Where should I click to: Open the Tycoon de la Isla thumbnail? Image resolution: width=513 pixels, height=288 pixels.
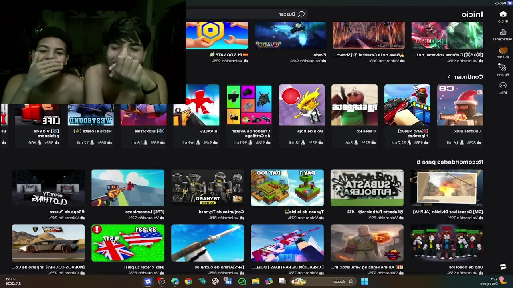pyautogui.click(x=287, y=188)
